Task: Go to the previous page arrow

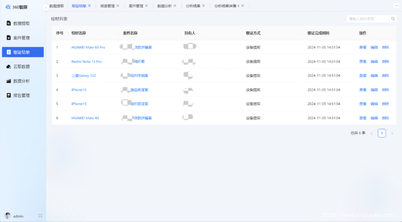Action: tap(371, 133)
